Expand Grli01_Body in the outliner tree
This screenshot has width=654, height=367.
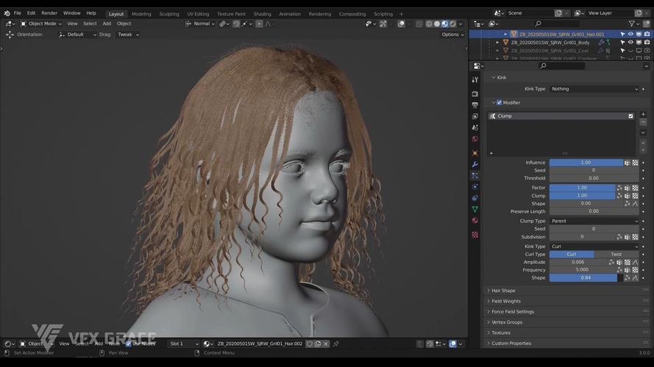(x=497, y=43)
